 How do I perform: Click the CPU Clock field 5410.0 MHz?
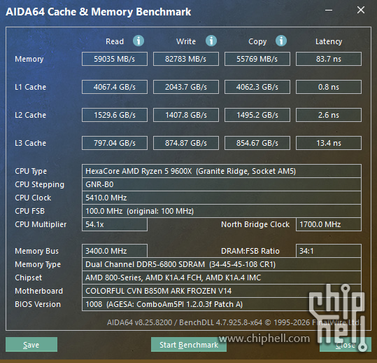[222, 198]
